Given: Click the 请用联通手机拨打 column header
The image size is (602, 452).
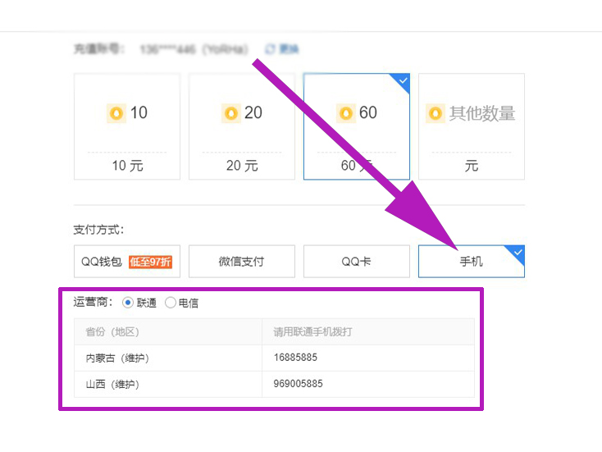Looking at the screenshot, I should pyautogui.click(x=368, y=331).
